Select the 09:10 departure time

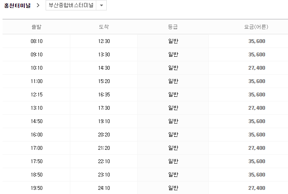36,55
